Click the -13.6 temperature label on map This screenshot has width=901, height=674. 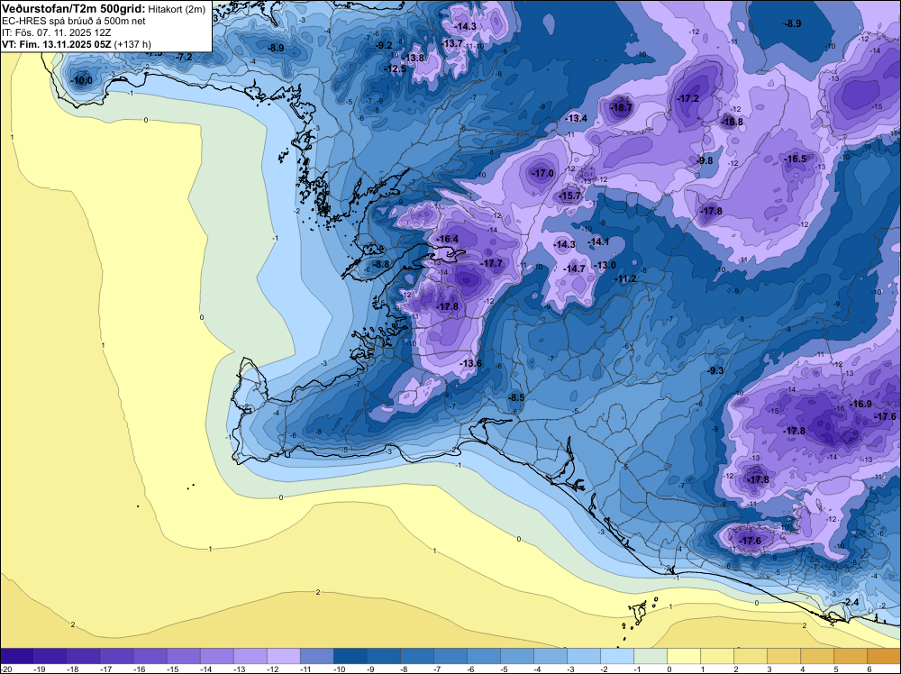470,363
